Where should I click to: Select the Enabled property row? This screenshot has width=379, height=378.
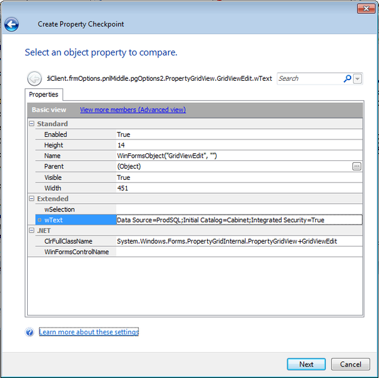56,135
